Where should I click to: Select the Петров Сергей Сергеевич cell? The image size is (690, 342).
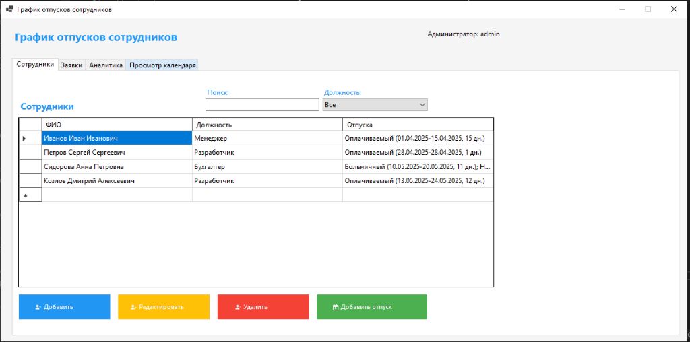(117, 153)
